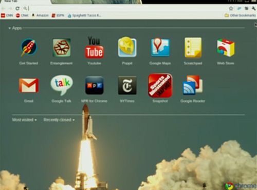Image resolution: width=257 pixels, height=190 pixels.
Task: Open the Gmail app icon
Action: click(29, 85)
